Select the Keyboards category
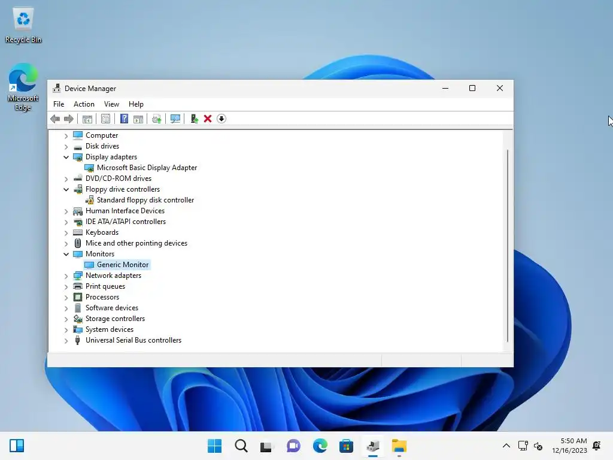 [102, 232]
